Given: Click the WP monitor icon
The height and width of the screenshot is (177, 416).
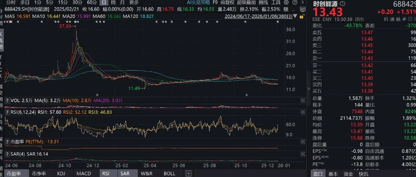Looking at the screenshot, I should pos(303,9).
